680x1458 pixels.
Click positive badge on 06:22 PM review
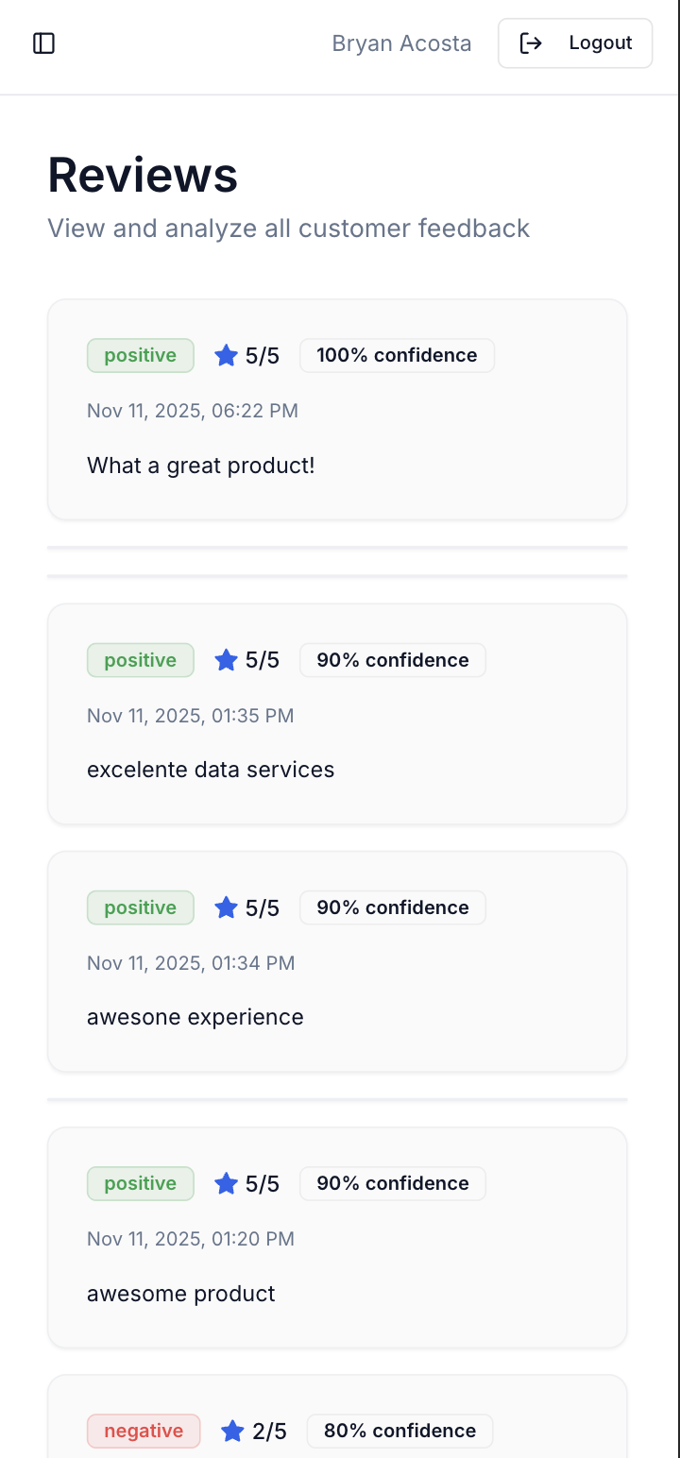pyautogui.click(x=140, y=356)
